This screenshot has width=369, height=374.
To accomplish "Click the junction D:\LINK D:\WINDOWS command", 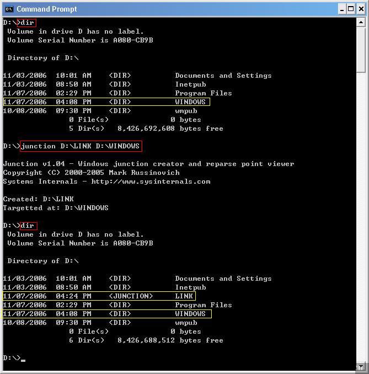I will pyautogui.click(x=80, y=146).
